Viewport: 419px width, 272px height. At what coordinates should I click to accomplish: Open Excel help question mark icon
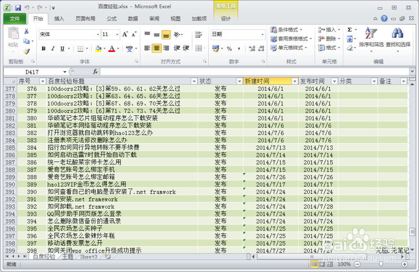[x=384, y=18]
